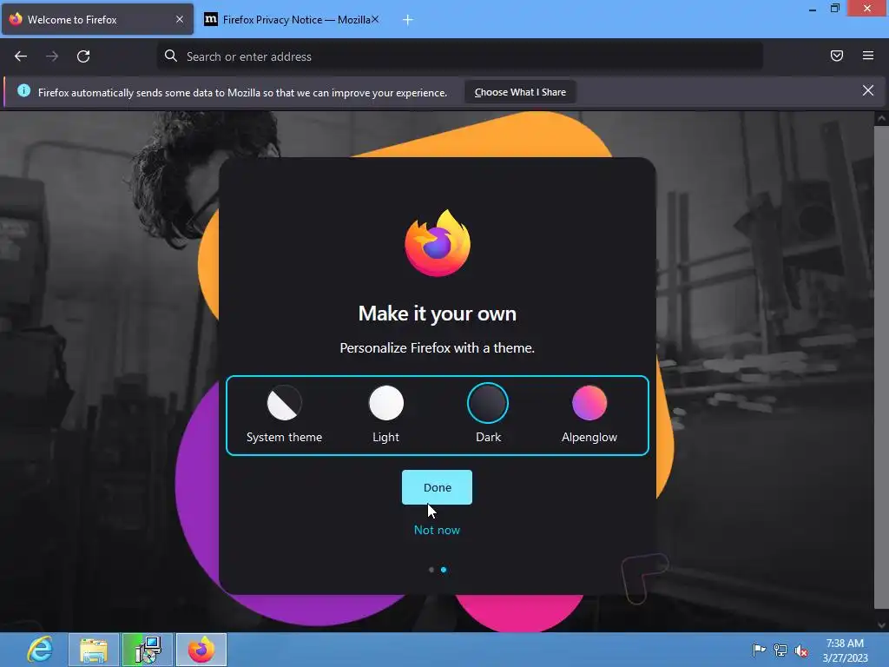Select the Light theme option
The image size is (889, 667).
386,414
